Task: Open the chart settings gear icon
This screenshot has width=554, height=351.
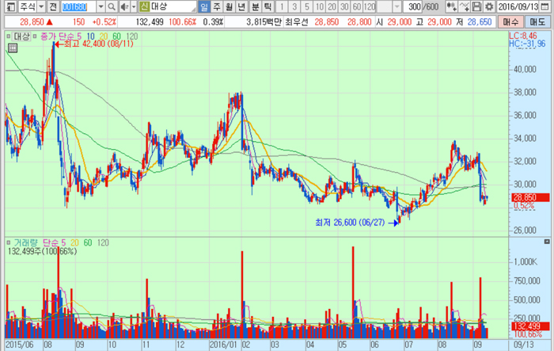Action: 489,6
